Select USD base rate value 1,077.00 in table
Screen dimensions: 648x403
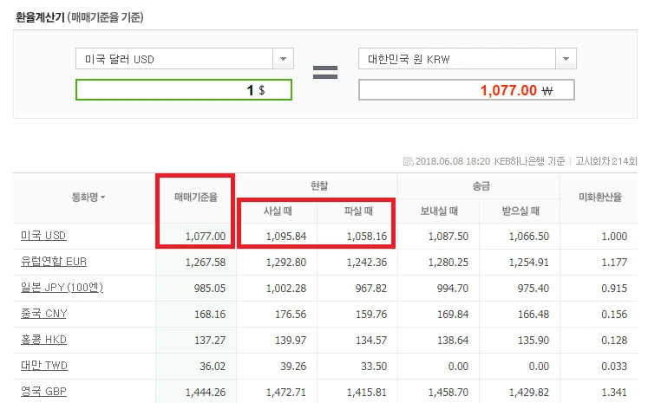(206, 237)
